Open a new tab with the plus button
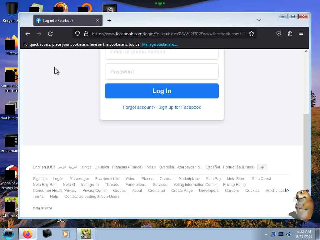The width and height of the screenshot is (320, 240). click(x=109, y=20)
